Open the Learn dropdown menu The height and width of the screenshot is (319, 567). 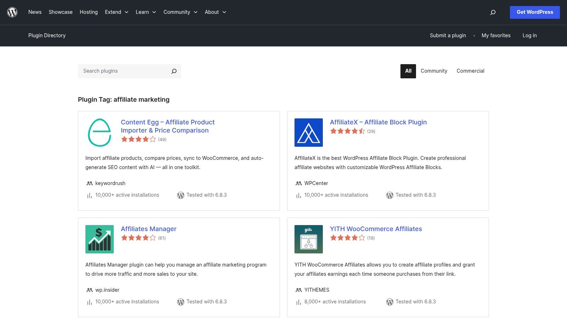click(146, 12)
